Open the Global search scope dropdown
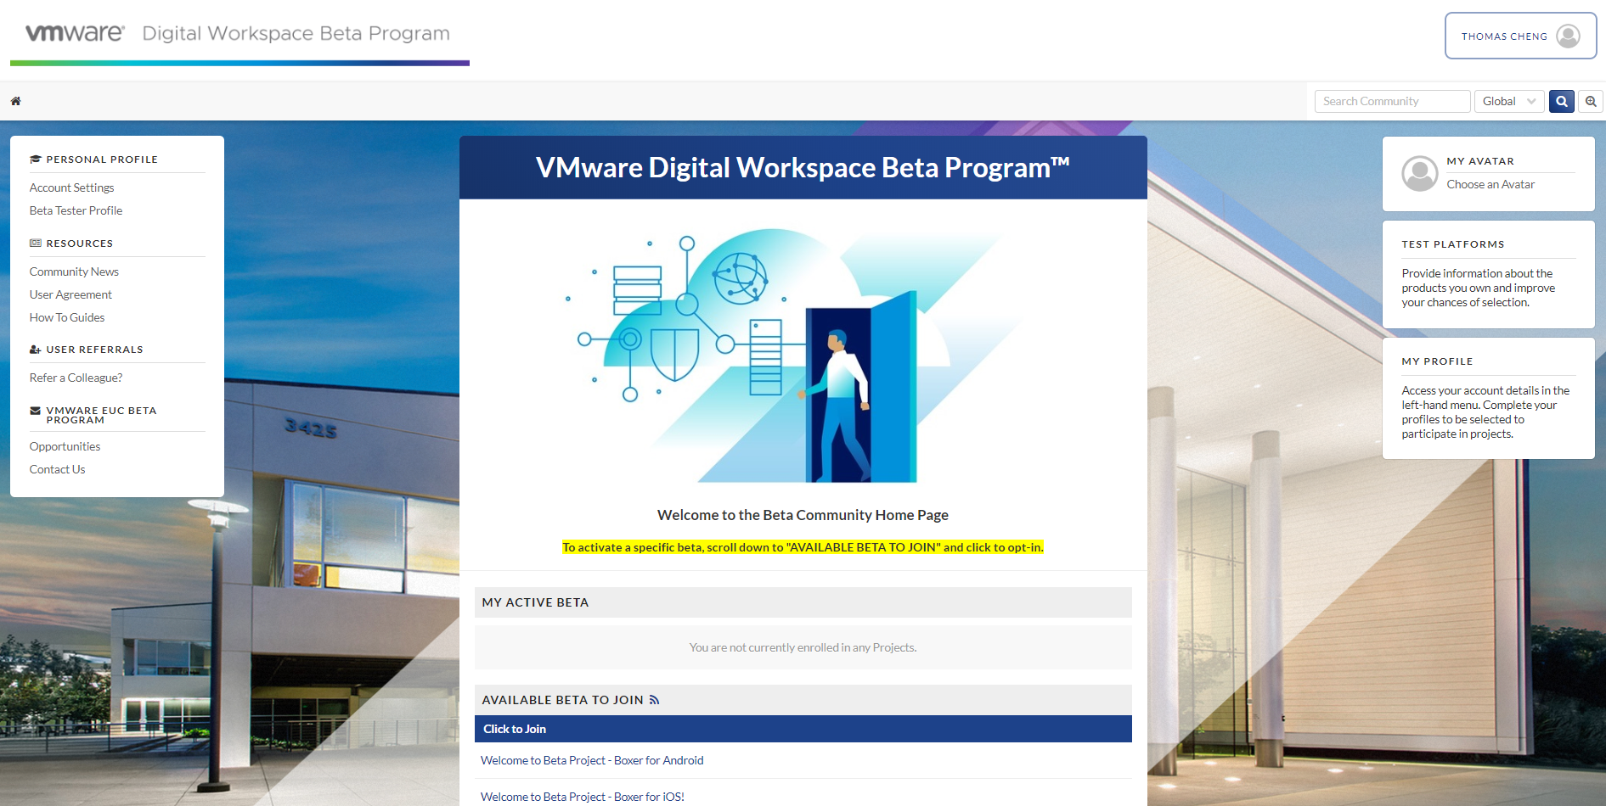The image size is (1606, 806). pos(1508,101)
